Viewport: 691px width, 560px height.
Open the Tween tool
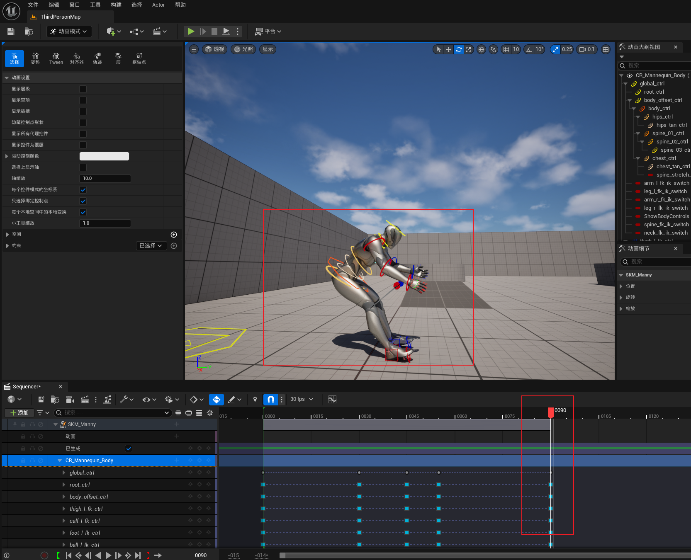click(x=56, y=58)
